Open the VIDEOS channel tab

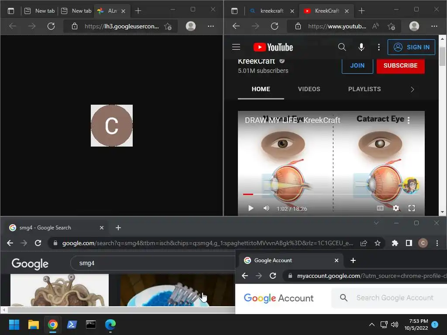[x=309, y=89]
